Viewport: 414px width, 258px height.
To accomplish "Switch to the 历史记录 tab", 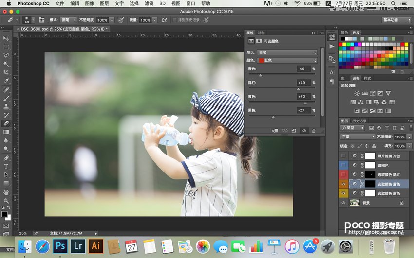I will pos(359,121).
